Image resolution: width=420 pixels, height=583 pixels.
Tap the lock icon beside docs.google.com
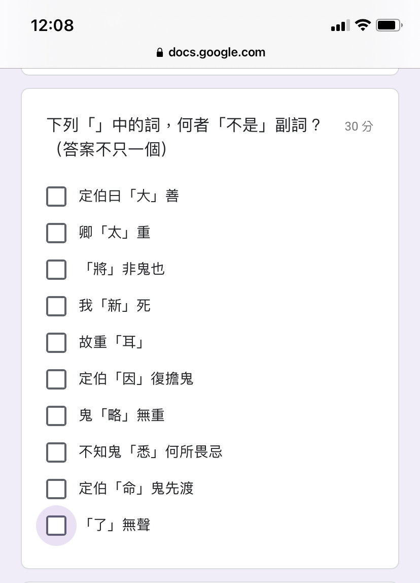(160, 52)
